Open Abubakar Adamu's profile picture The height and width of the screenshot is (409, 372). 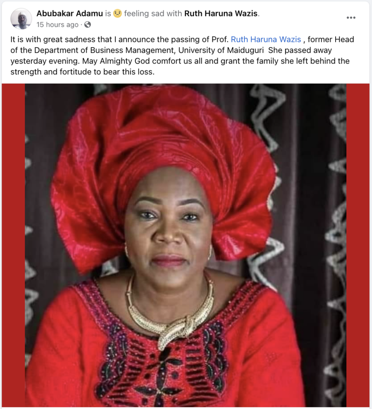(21, 18)
